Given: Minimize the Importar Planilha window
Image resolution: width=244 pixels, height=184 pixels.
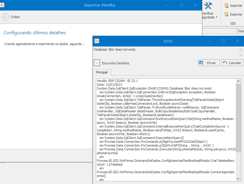Looking at the screenshot, I should click(167, 5).
